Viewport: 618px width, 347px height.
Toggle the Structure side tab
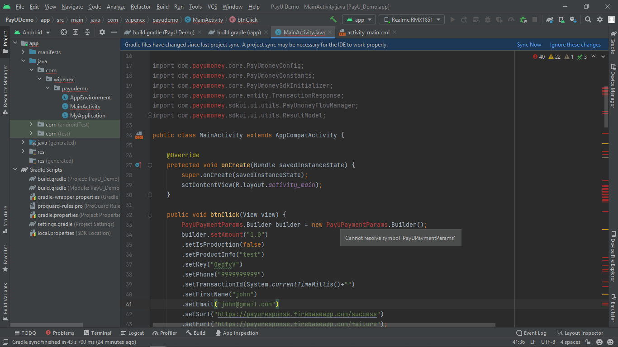[x=5, y=220]
